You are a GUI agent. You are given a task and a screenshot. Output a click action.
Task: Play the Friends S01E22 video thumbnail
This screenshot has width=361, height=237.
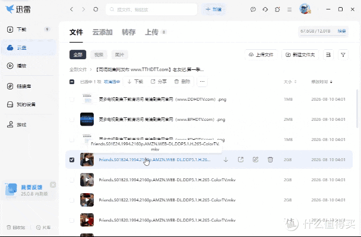pos(87,200)
